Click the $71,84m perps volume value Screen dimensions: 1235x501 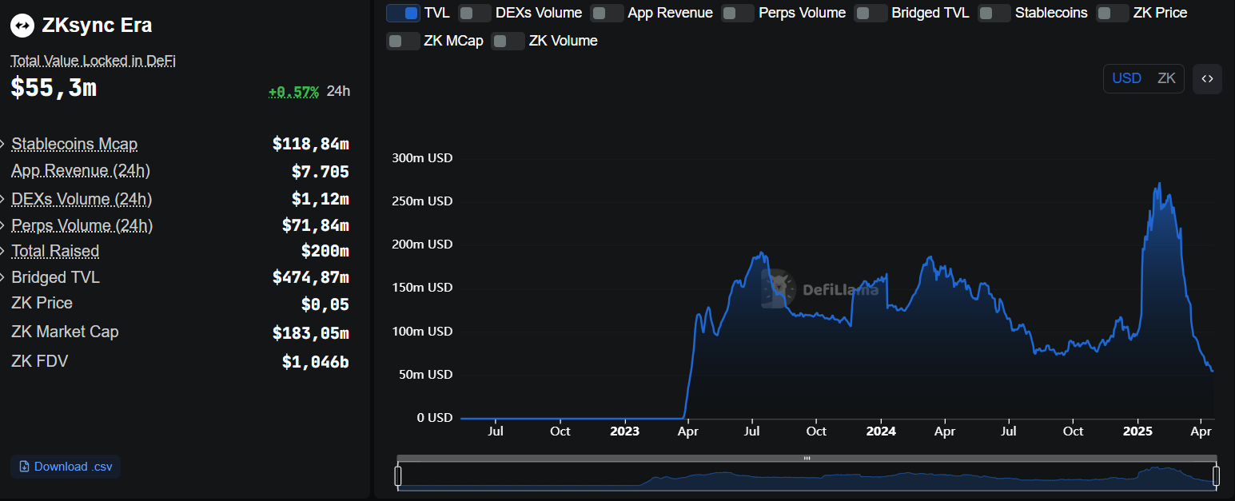tap(316, 225)
